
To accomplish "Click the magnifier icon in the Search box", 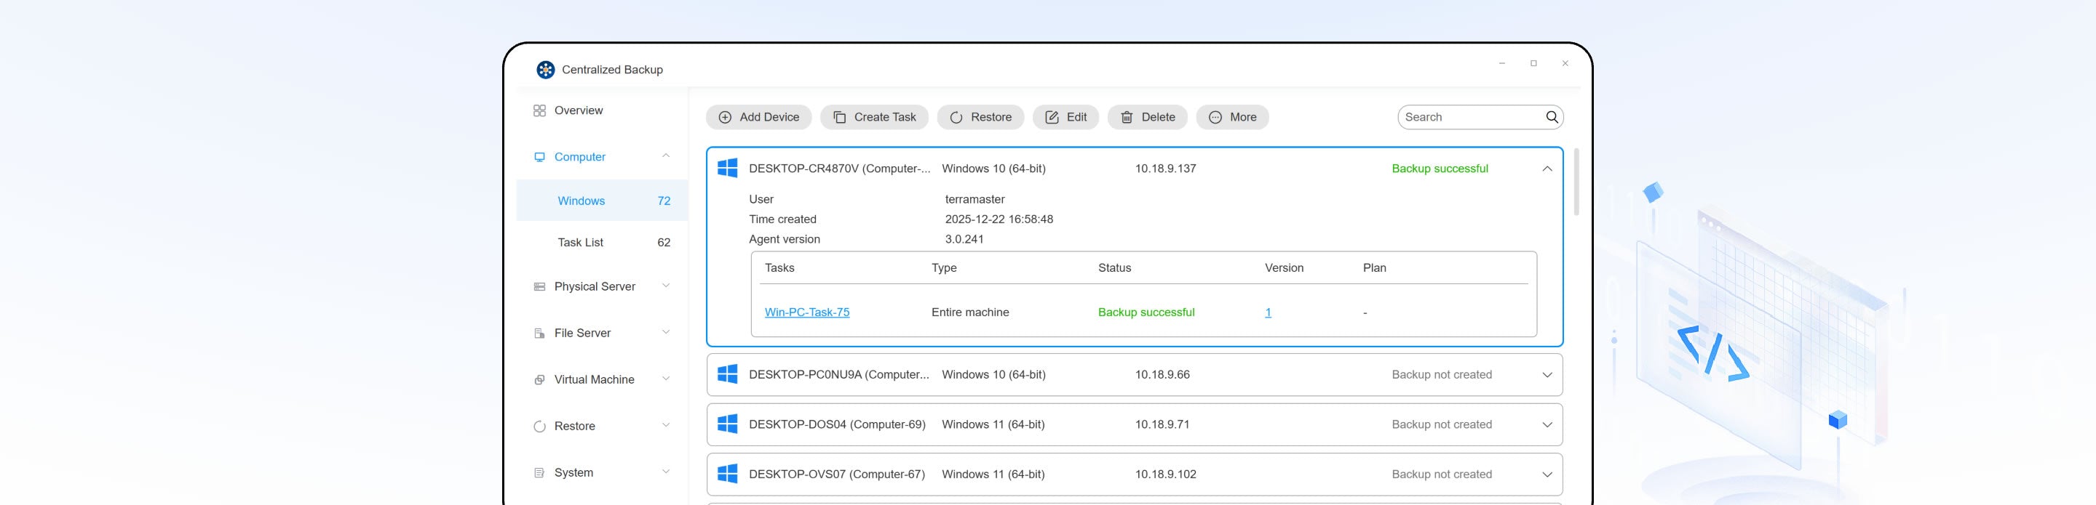I will (1552, 117).
